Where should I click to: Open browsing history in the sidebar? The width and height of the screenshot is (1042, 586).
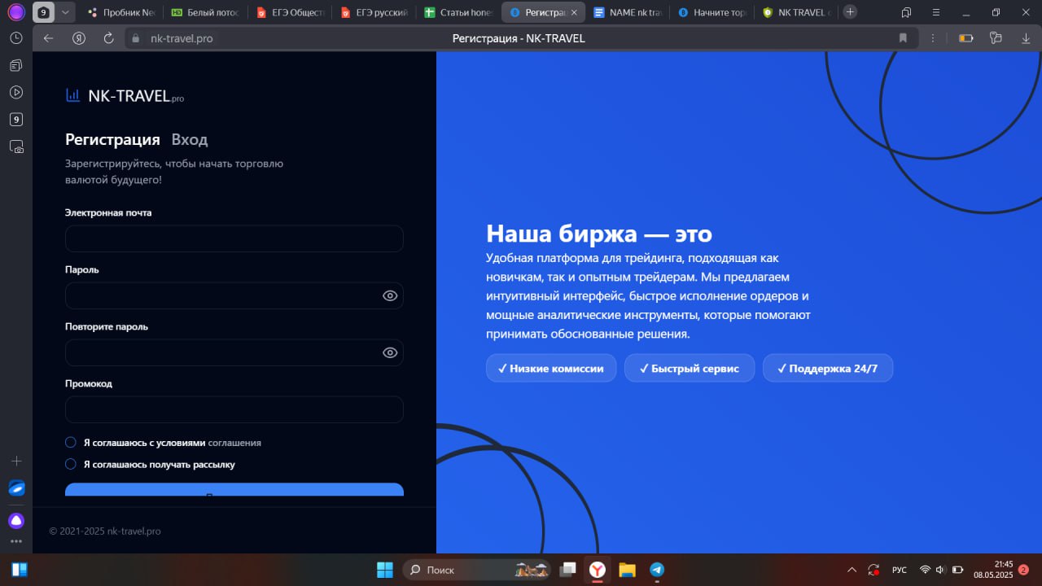(x=16, y=38)
